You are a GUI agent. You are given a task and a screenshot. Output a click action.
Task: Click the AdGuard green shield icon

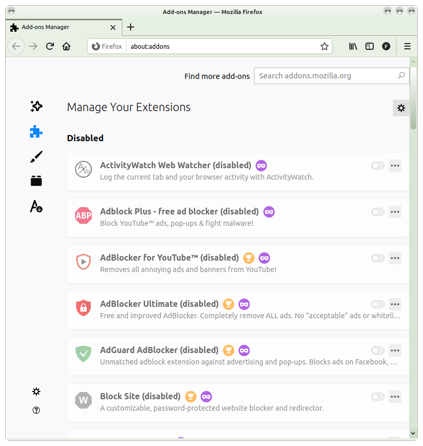click(x=83, y=354)
